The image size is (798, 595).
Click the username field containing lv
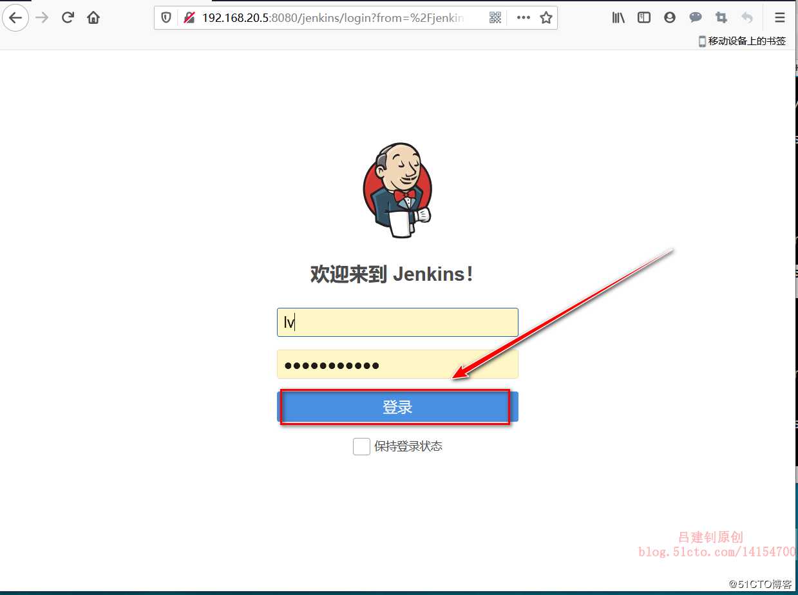tap(397, 322)
